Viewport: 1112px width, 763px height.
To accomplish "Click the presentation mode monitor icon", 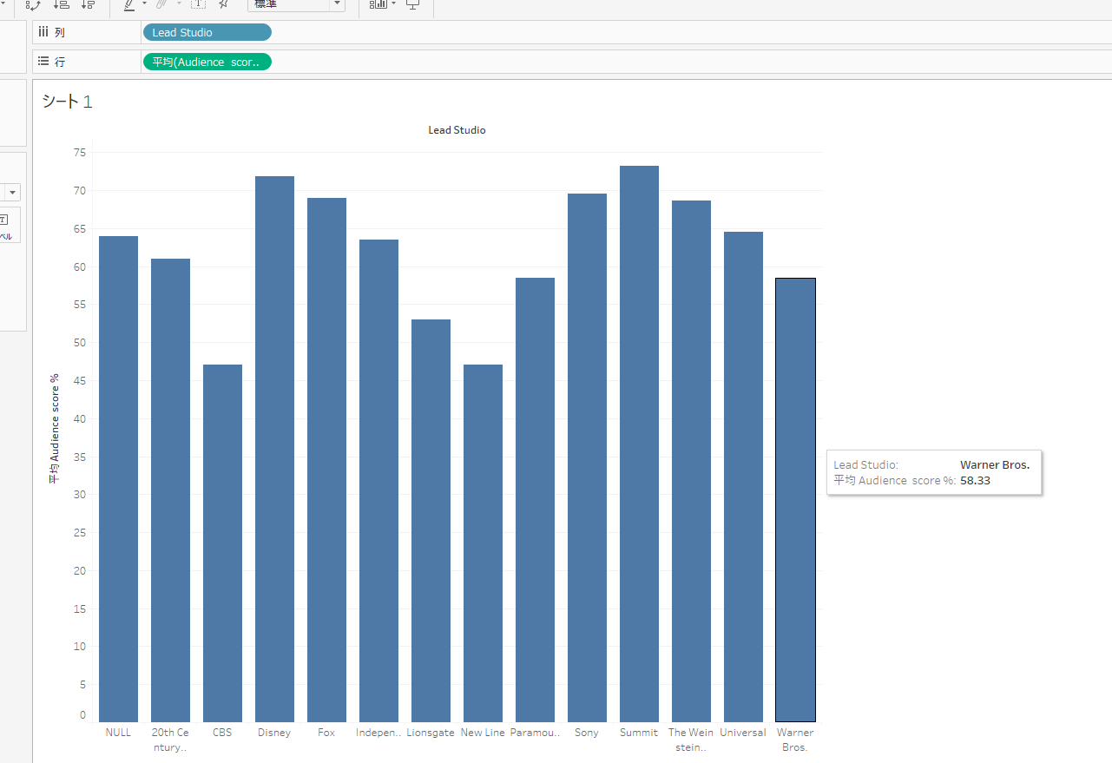I will (413, 4).
